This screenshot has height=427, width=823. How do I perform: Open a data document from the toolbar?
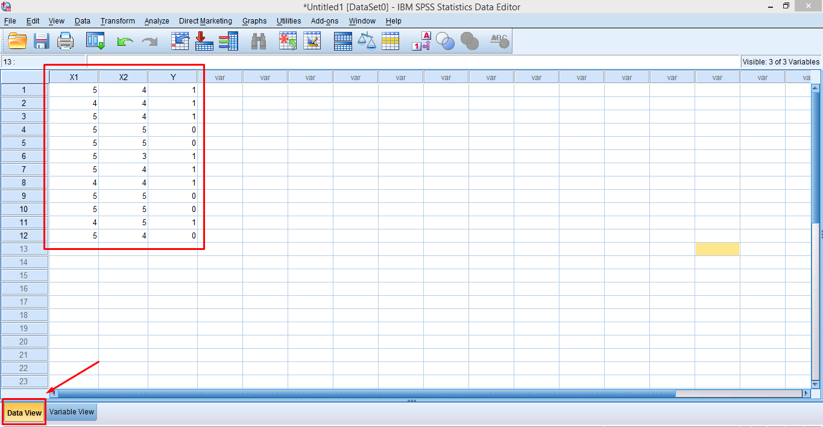coord(16,41)
